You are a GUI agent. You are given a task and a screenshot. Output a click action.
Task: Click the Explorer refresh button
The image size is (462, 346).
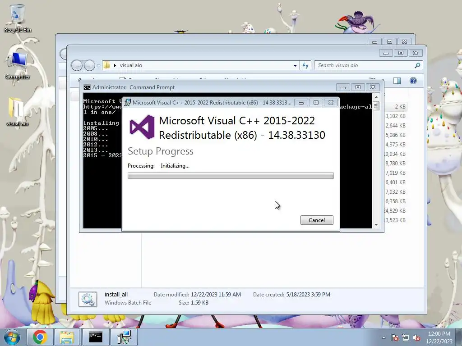coord(305,66)
